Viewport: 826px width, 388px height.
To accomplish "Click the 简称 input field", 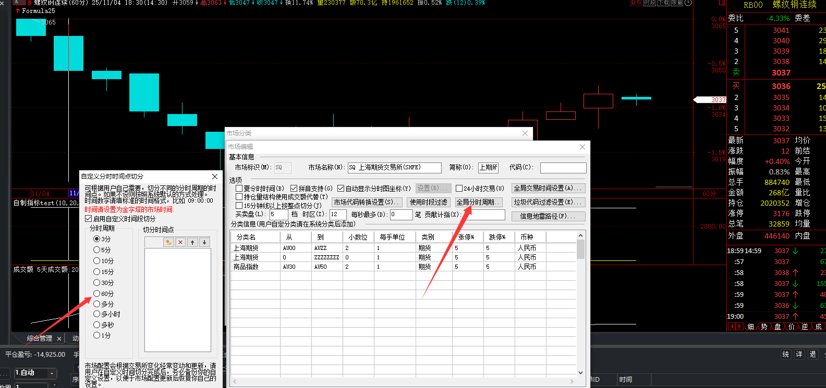I will pyautogui.click(x=488, y=168).
